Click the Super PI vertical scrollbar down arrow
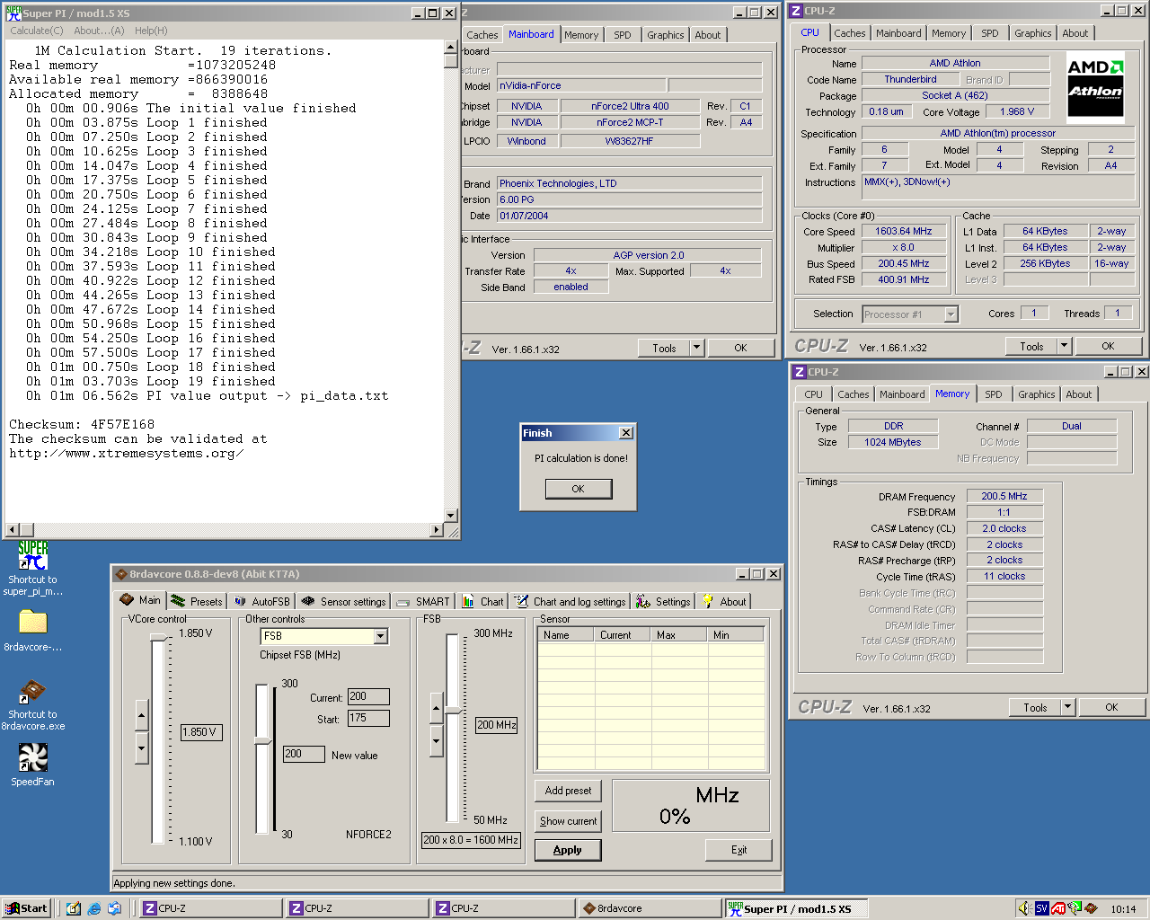 [x=451, y=516]
